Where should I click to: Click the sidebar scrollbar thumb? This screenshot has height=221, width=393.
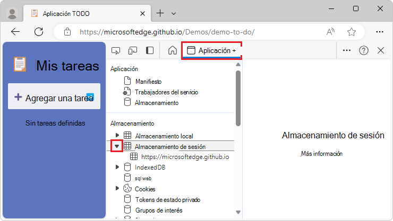click(x=238, y=98)
